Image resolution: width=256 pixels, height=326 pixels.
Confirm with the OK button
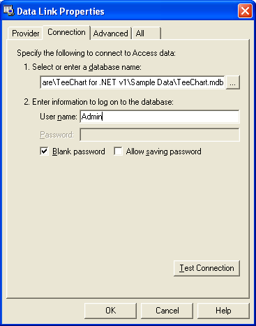click(x=110, y=311)
